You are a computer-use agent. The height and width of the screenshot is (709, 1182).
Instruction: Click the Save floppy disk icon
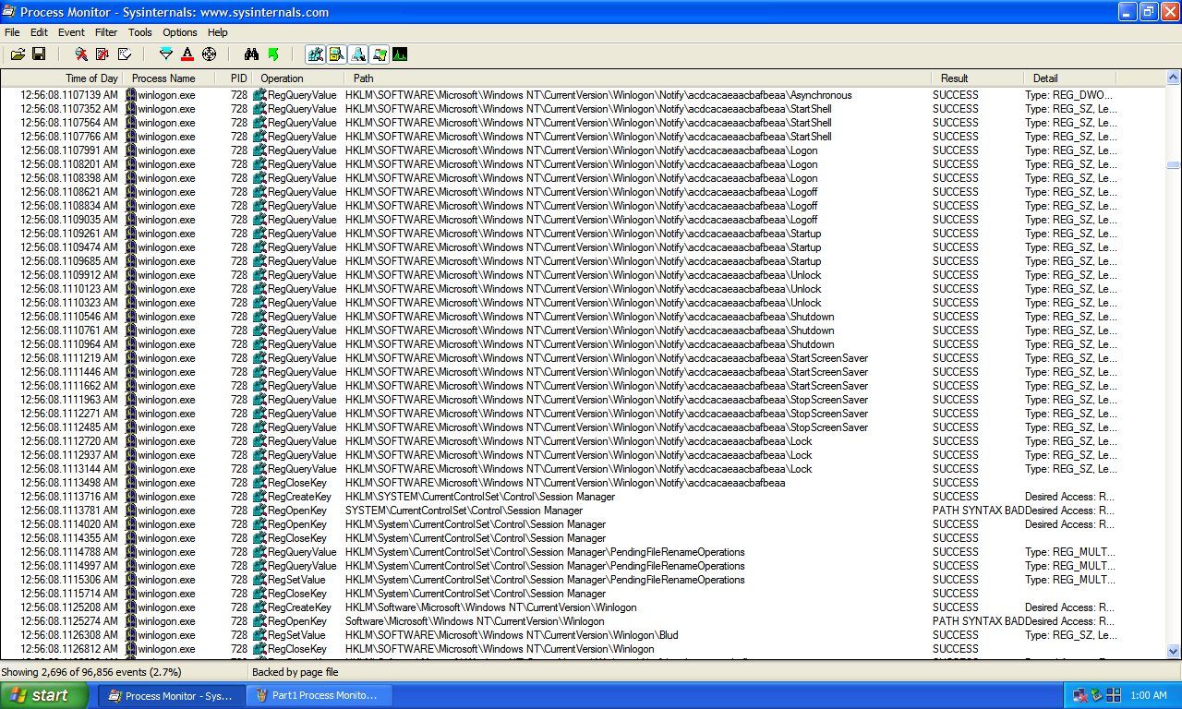pos(39,54)
